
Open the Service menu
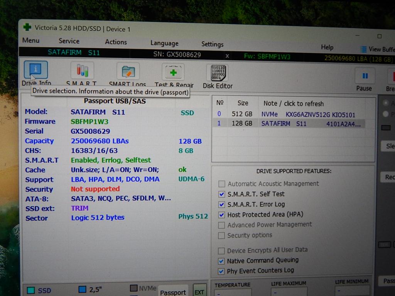point(69,41)
